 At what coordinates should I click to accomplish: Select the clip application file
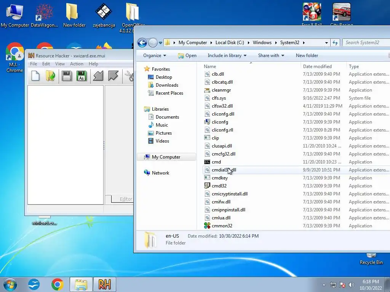click(215, 138)
